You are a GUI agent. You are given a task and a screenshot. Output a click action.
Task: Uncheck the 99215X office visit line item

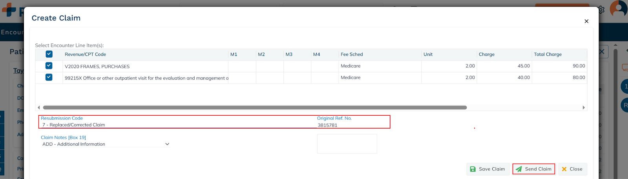tap(49, 77)
